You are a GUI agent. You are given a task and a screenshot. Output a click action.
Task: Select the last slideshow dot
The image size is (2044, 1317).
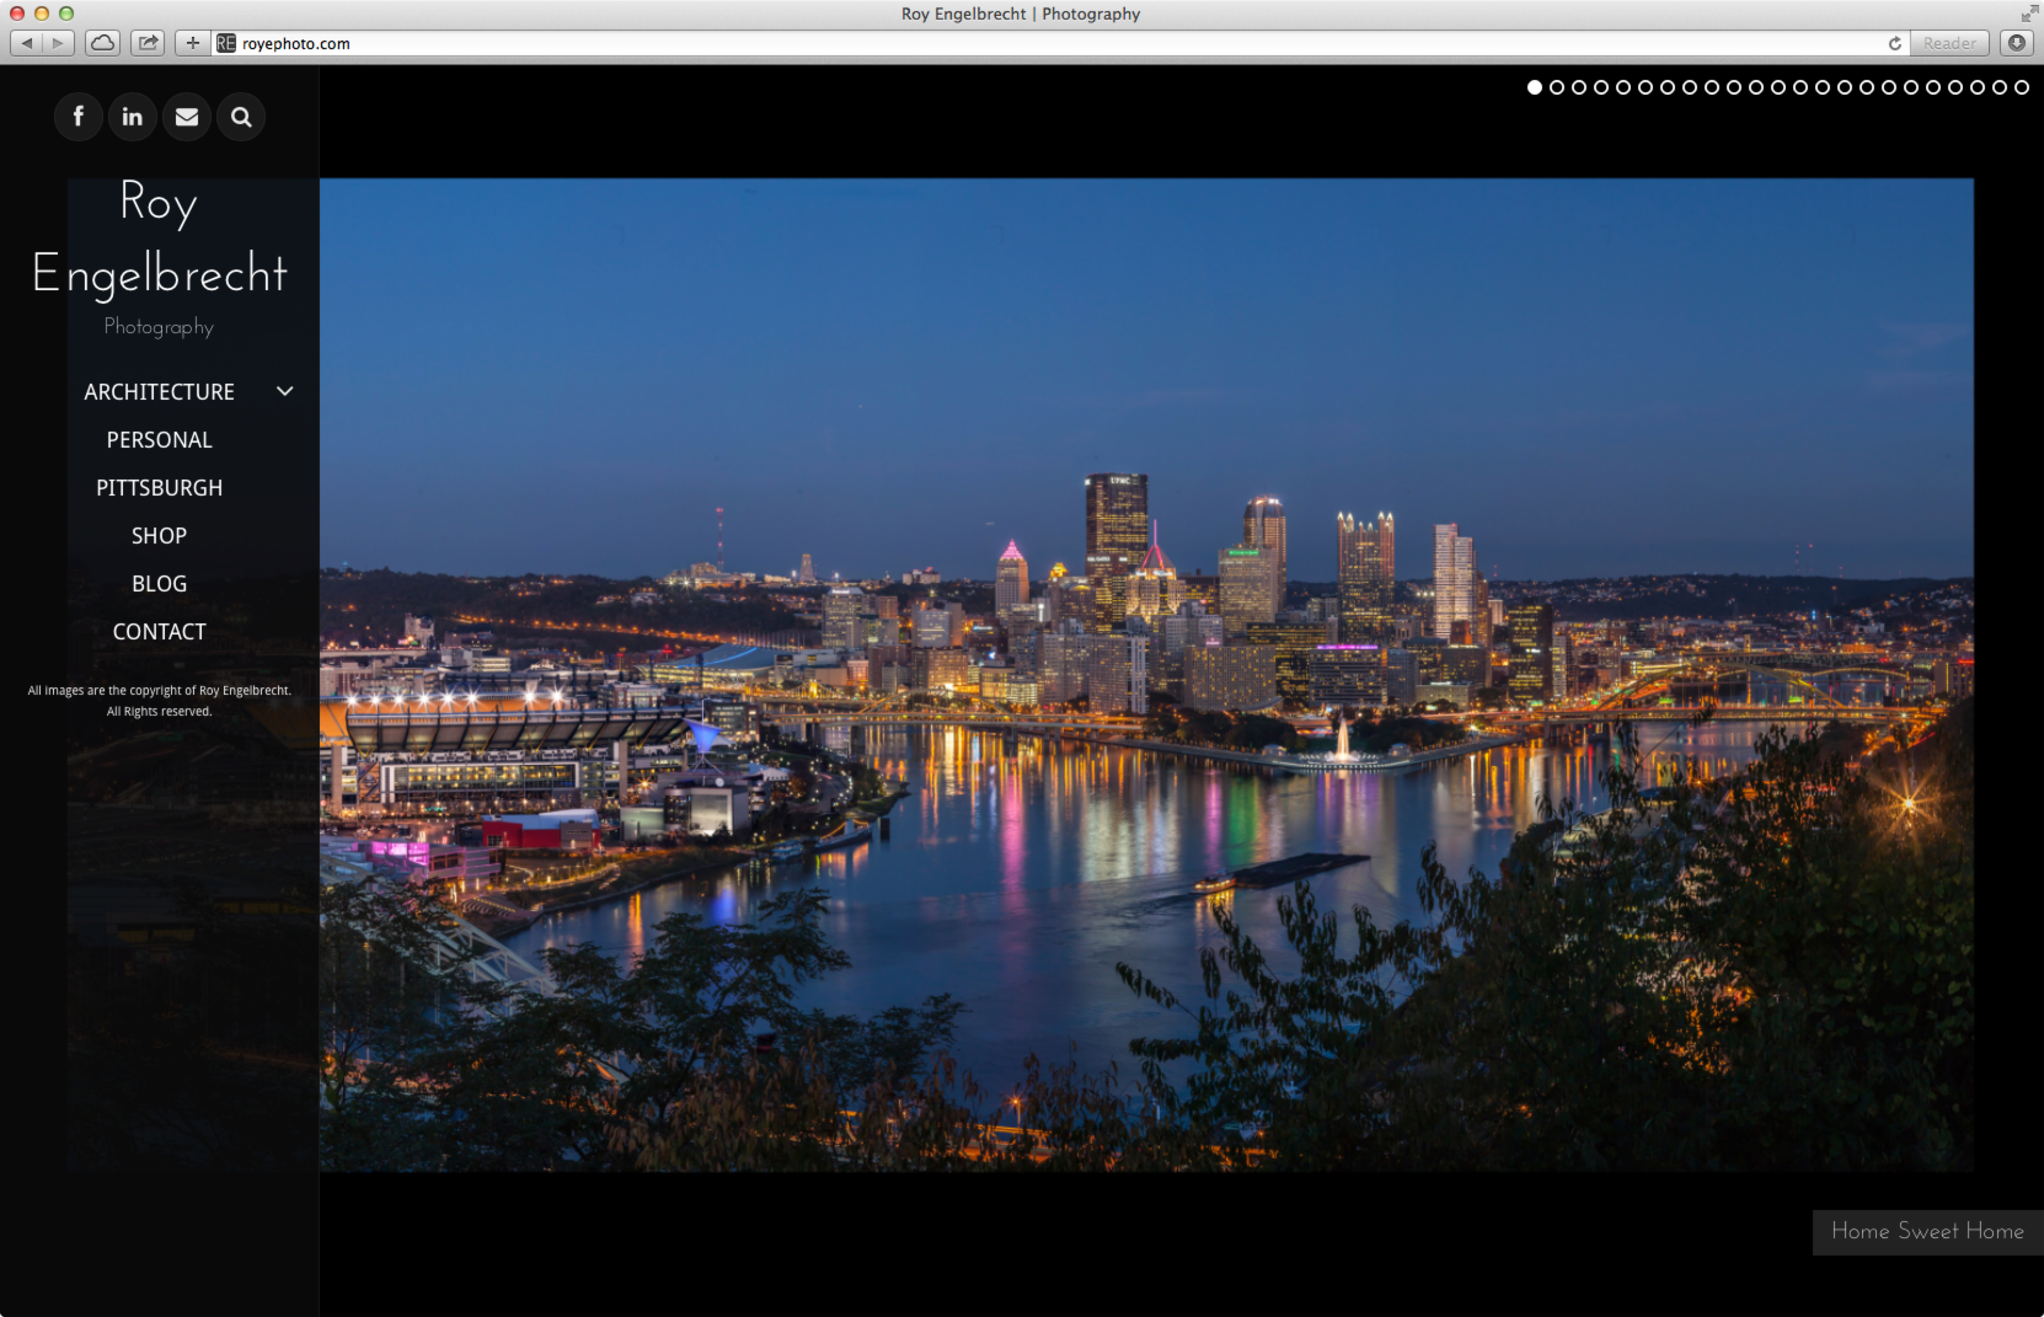coord(2022,87)
